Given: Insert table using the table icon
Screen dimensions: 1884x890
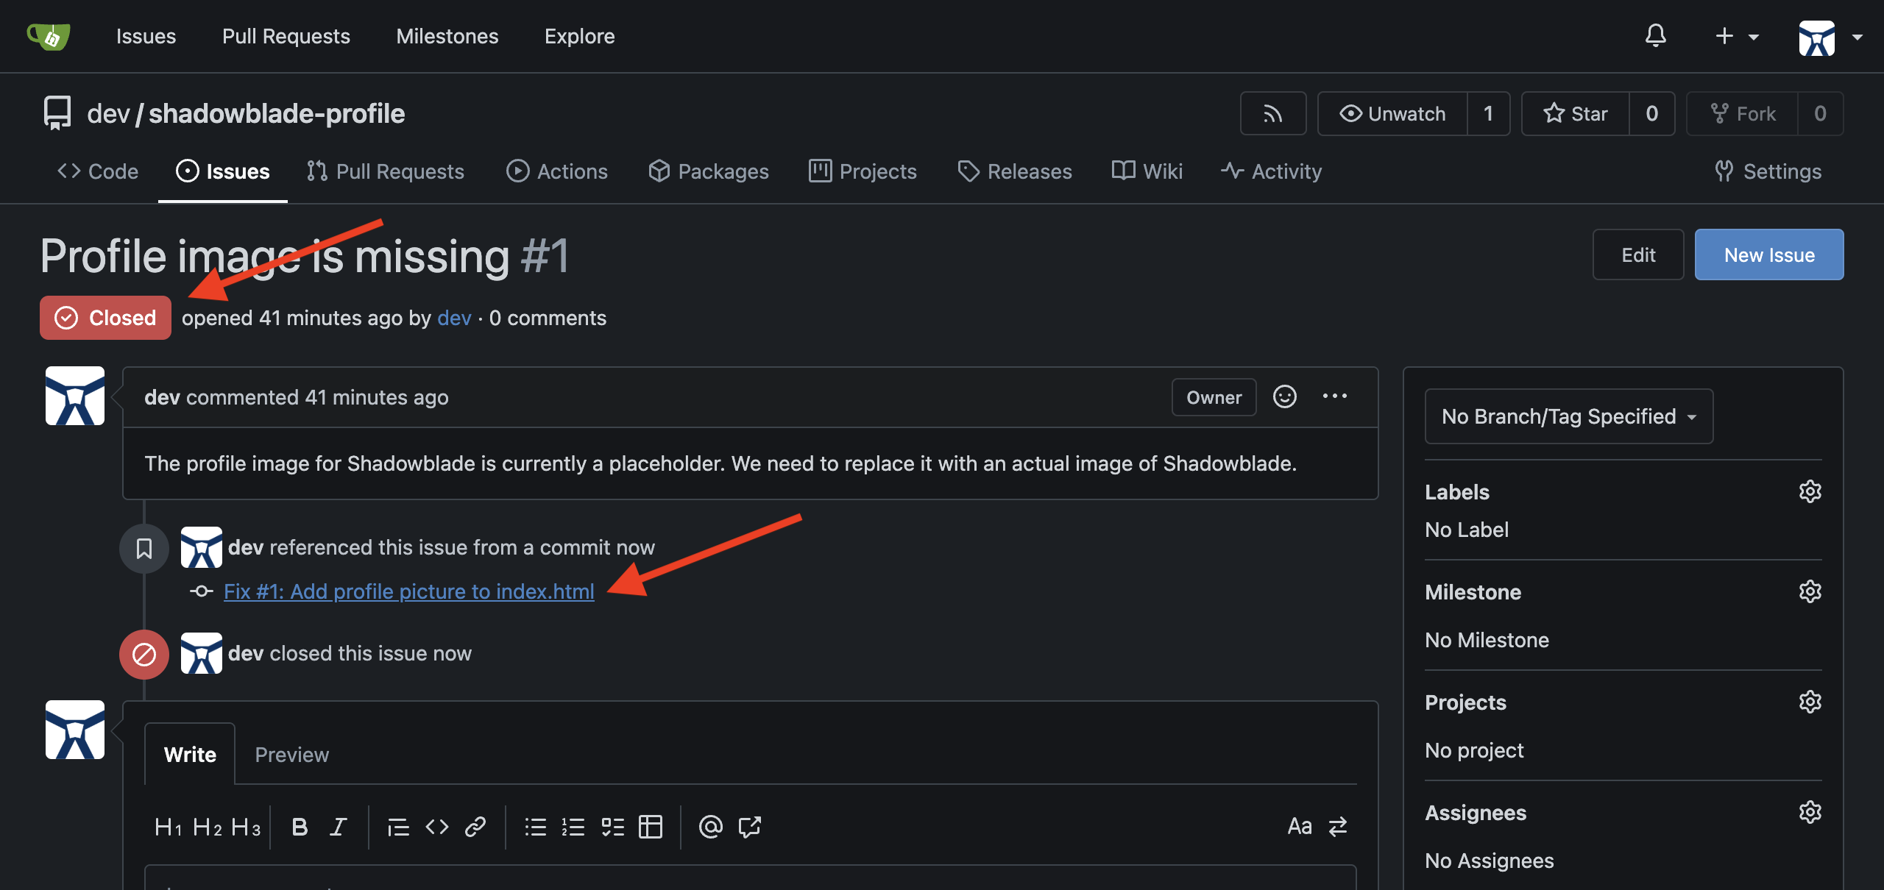Looking at the screenshot, I should tap(650, 827).
